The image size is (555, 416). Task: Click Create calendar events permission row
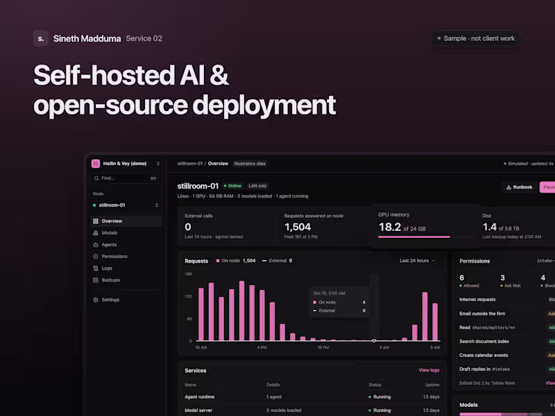pos(507,355)
